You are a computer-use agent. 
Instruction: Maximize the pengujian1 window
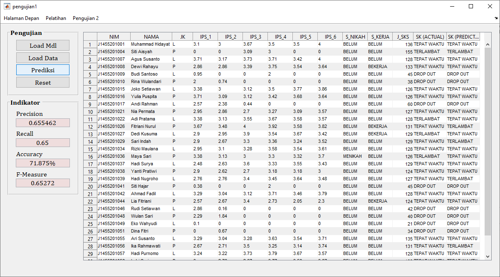pos(471,6)
